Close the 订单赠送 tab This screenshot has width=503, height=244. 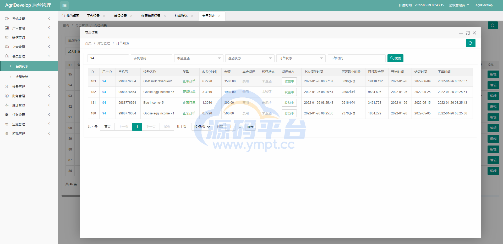click(192, 16)
